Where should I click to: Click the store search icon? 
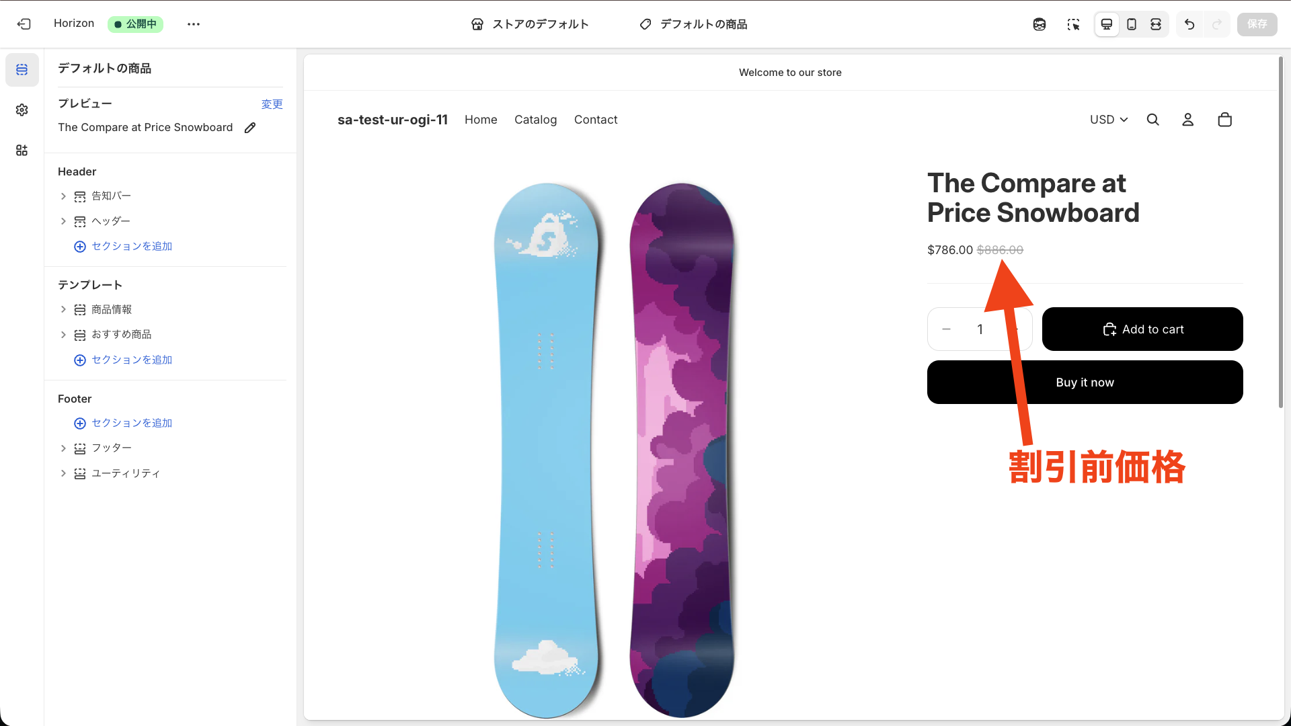(x=1153, y=119)
